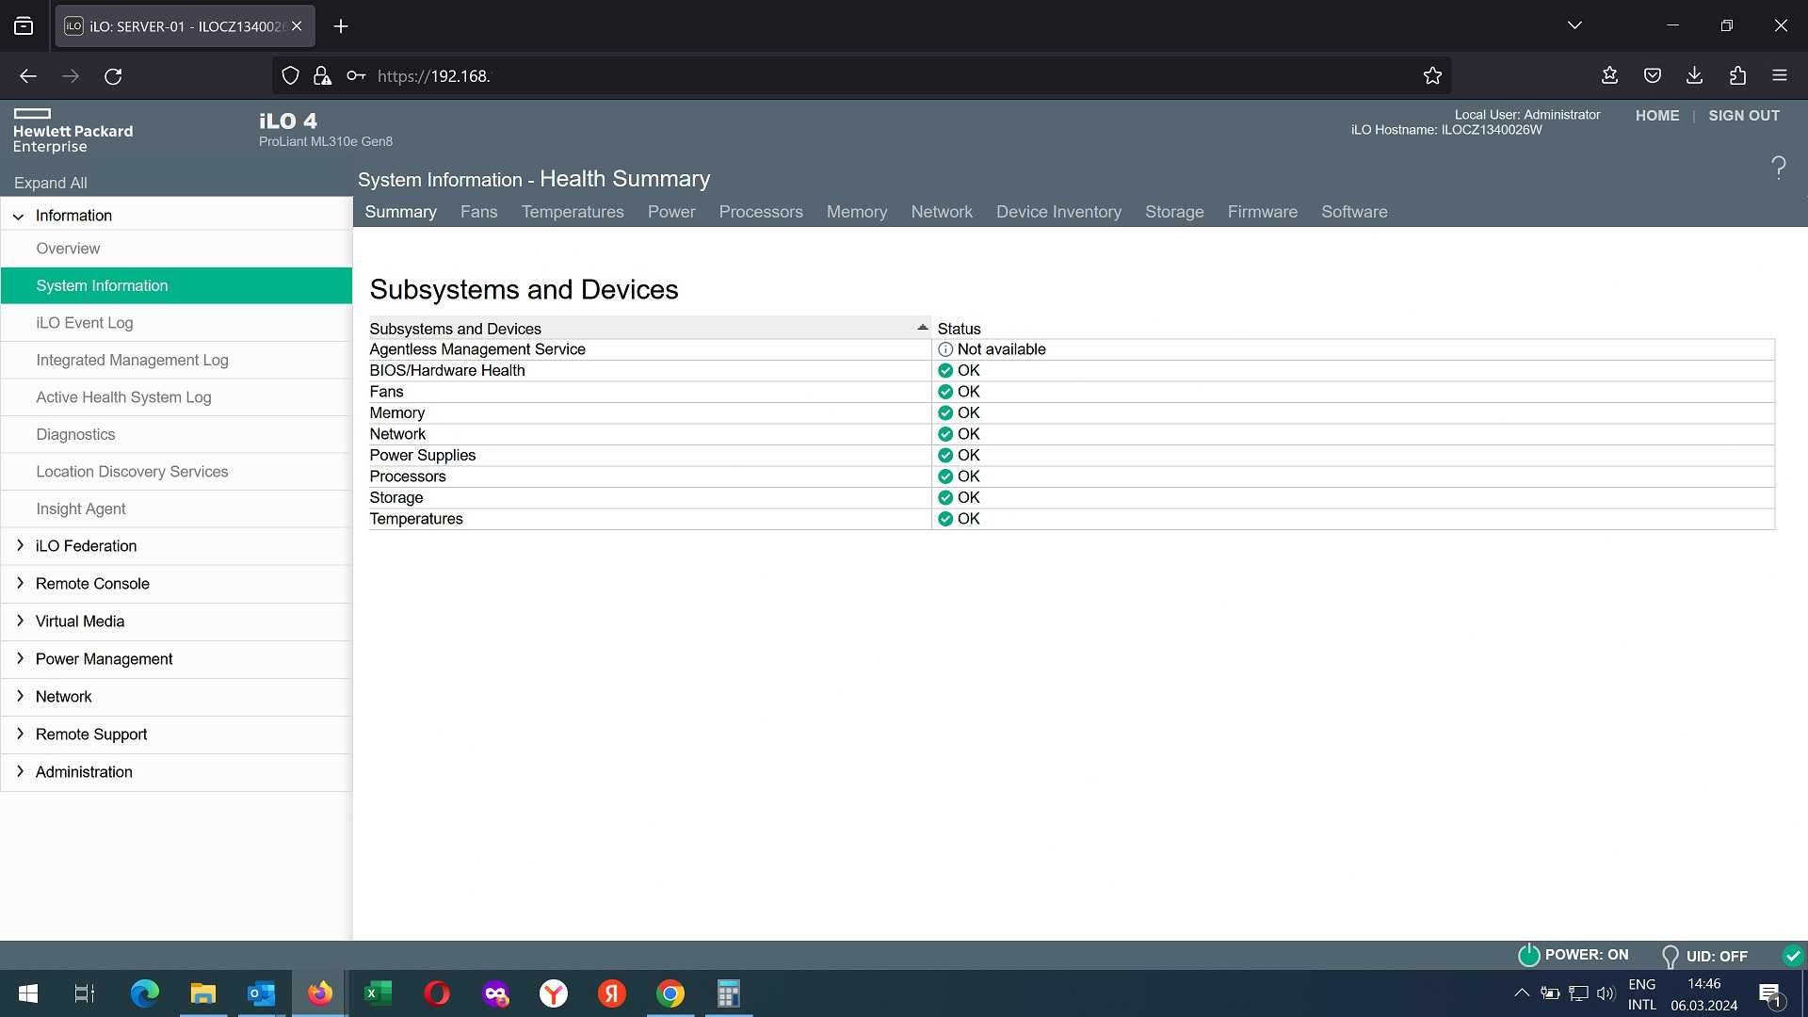
Task: Open the Network tab in Health Summary
Action: point(942,212)
